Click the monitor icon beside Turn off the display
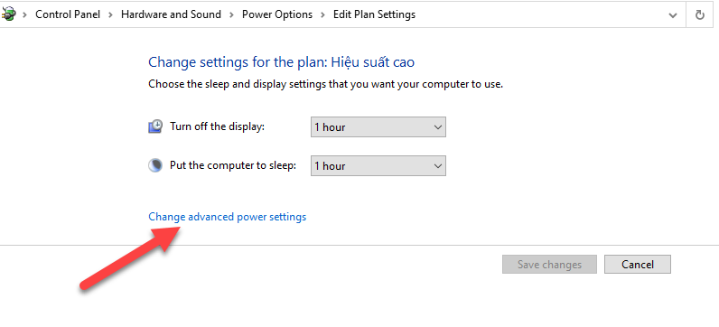719x327 pixels. click(x=155, y=126)
